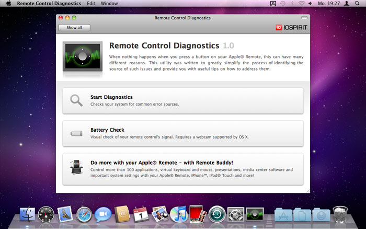Expand the Applications stack in the dock

283,214
